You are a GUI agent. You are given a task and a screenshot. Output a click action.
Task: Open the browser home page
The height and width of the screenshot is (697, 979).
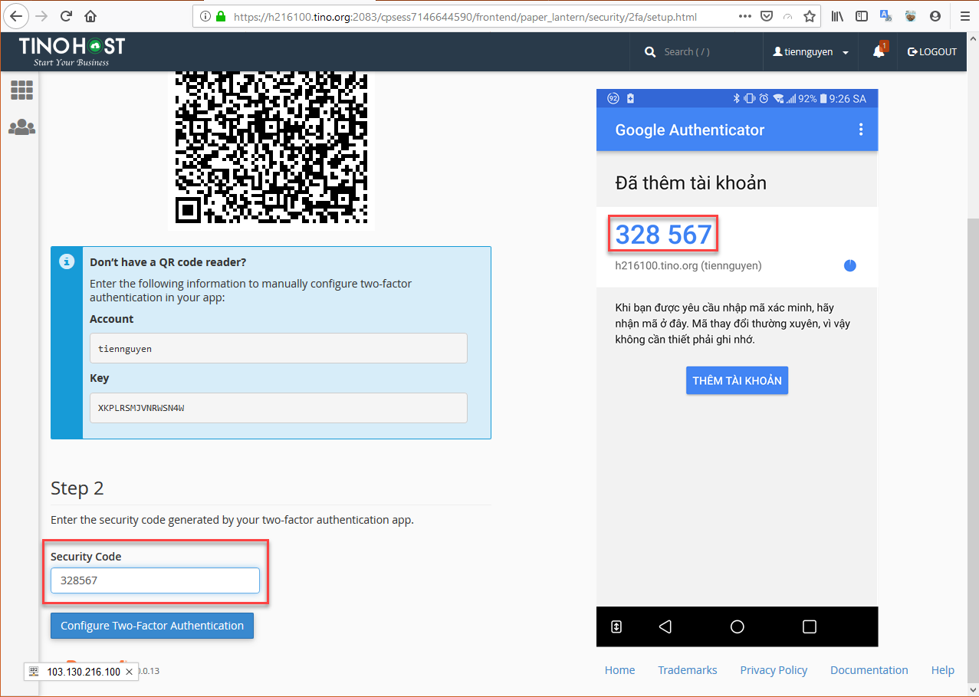[x=90, y=16]
